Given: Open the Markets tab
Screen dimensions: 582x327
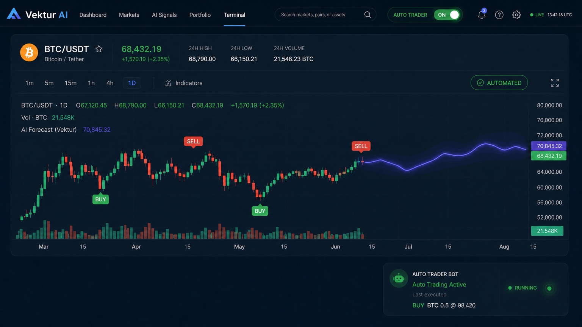Looking at the screenshot, I should pos(129,15).
